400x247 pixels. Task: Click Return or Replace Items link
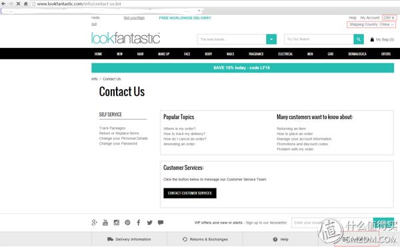click(x=119, y=133)
